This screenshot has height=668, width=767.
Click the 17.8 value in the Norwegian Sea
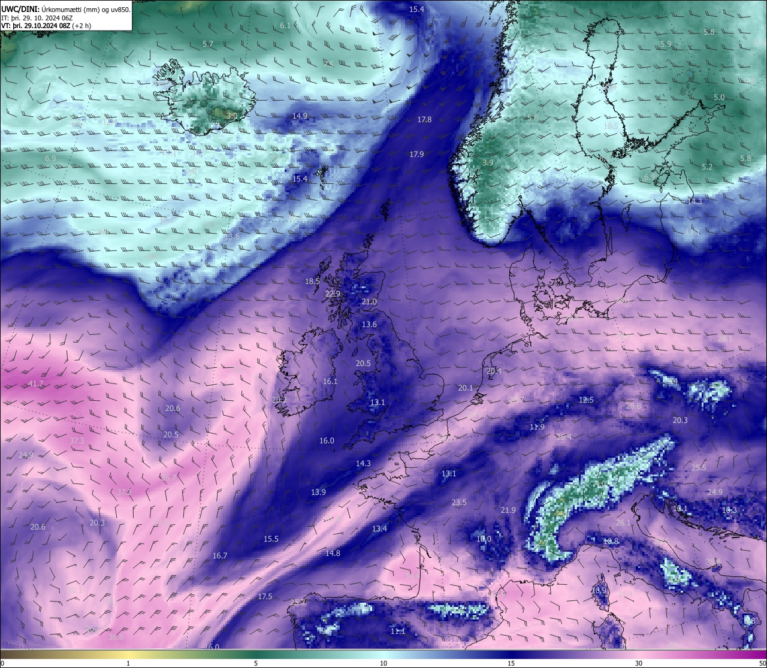point(424,119)
